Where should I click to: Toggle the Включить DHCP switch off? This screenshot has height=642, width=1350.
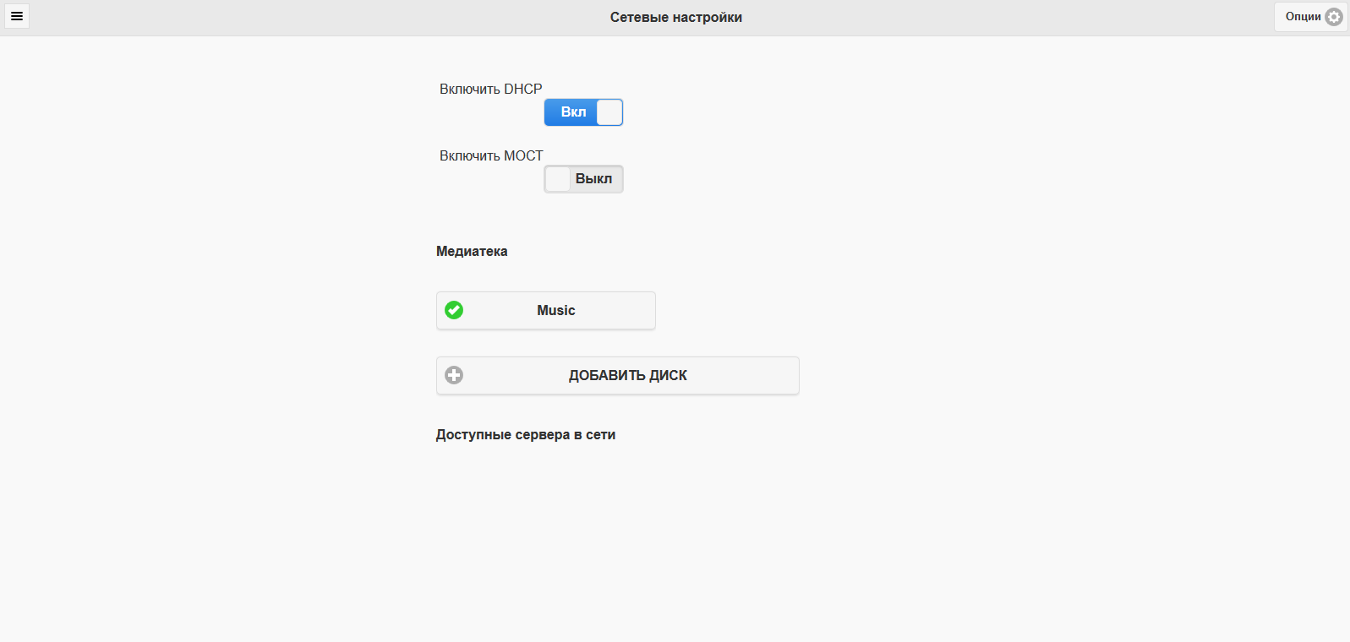pyautogui.click(x=583, y=112)
